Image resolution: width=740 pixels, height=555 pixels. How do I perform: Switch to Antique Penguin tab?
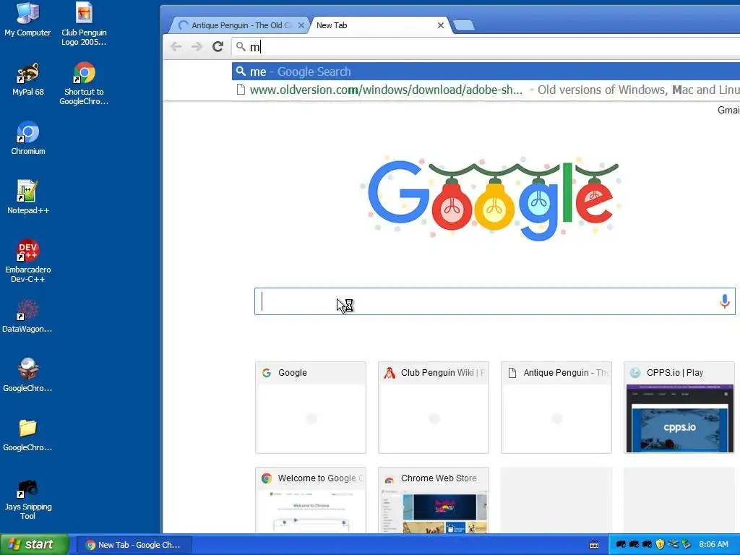coord(241,25)
